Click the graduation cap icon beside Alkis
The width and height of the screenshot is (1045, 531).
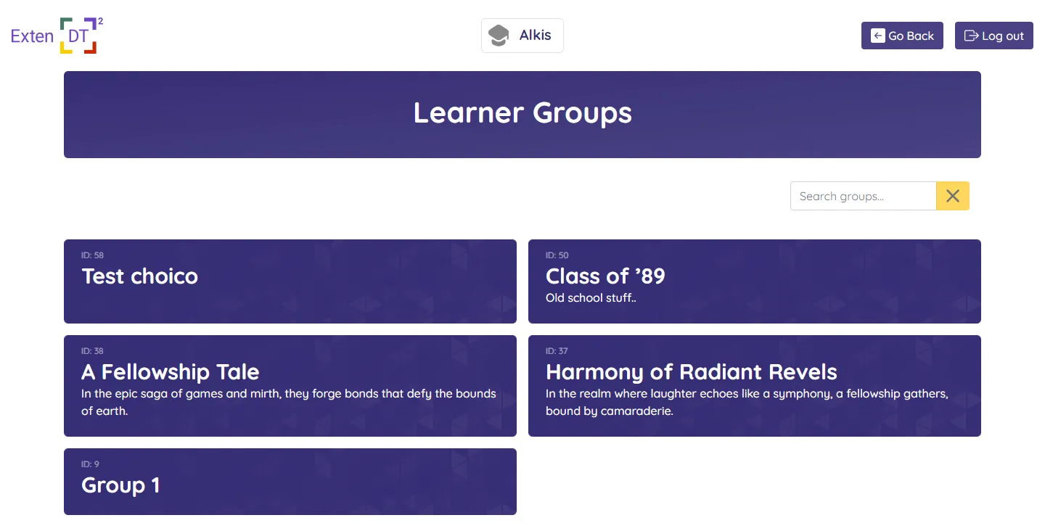coord(499,35)
